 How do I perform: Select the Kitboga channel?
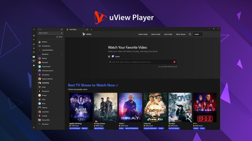(50, 59)
